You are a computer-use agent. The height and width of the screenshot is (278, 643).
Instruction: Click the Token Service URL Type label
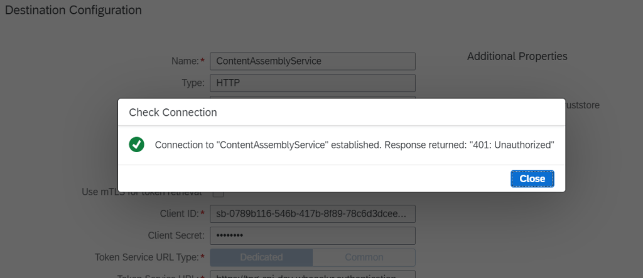click(147, 257)
